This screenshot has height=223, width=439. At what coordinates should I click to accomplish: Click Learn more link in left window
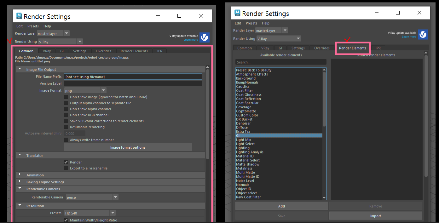[x=191, y=40]
